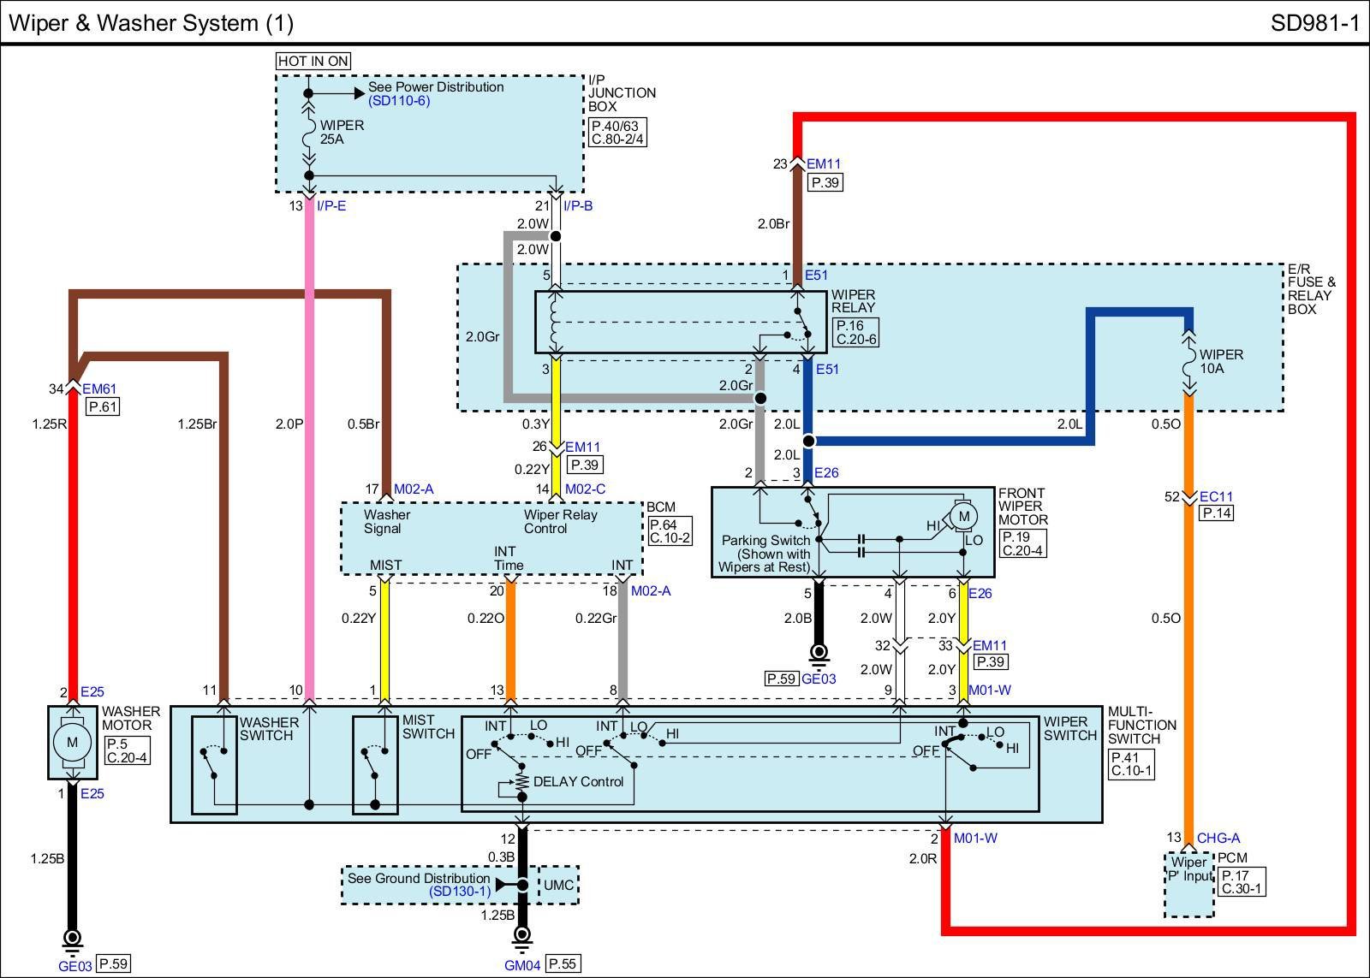The width and height of the screenshot is (1370, 978).
Task: Select the DELAY Control resistor symbol
Action: pyautogui.click(x=520, y=782)
